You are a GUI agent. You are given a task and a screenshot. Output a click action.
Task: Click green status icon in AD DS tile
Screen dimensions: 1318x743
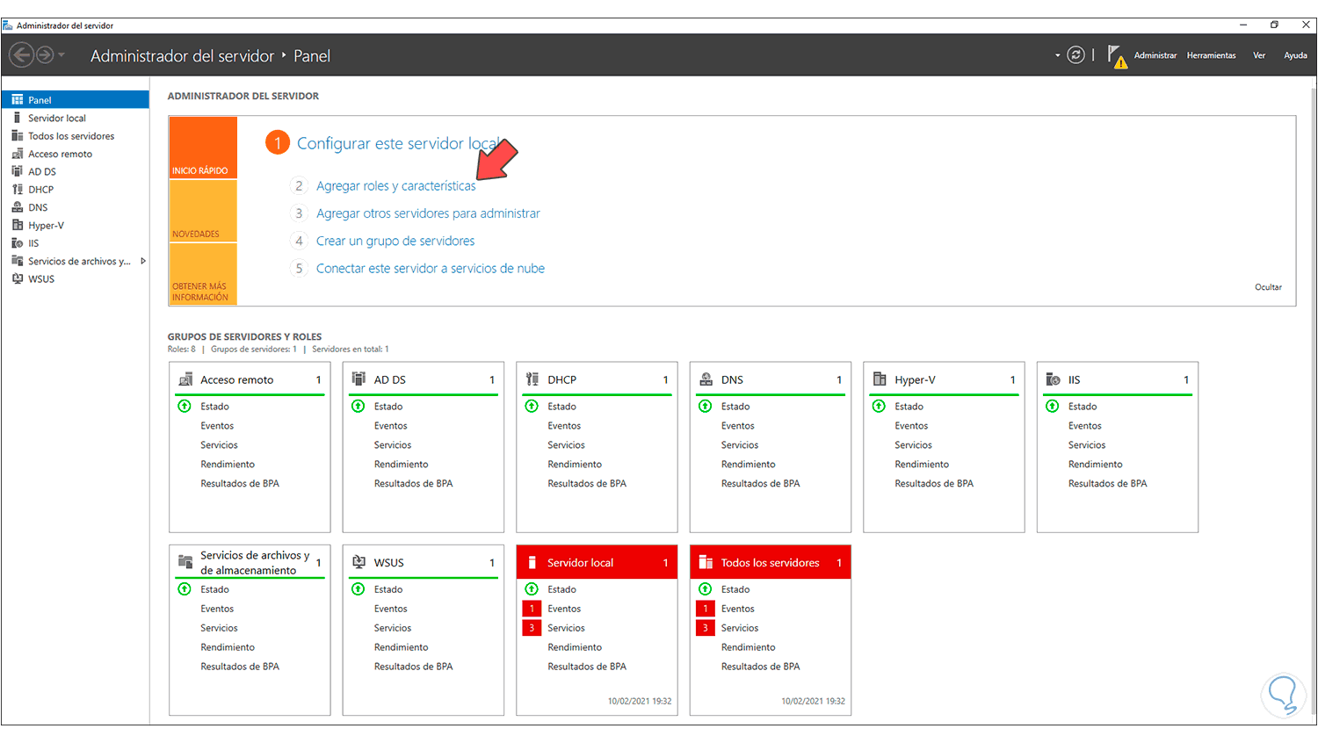[x=358, y=407]
